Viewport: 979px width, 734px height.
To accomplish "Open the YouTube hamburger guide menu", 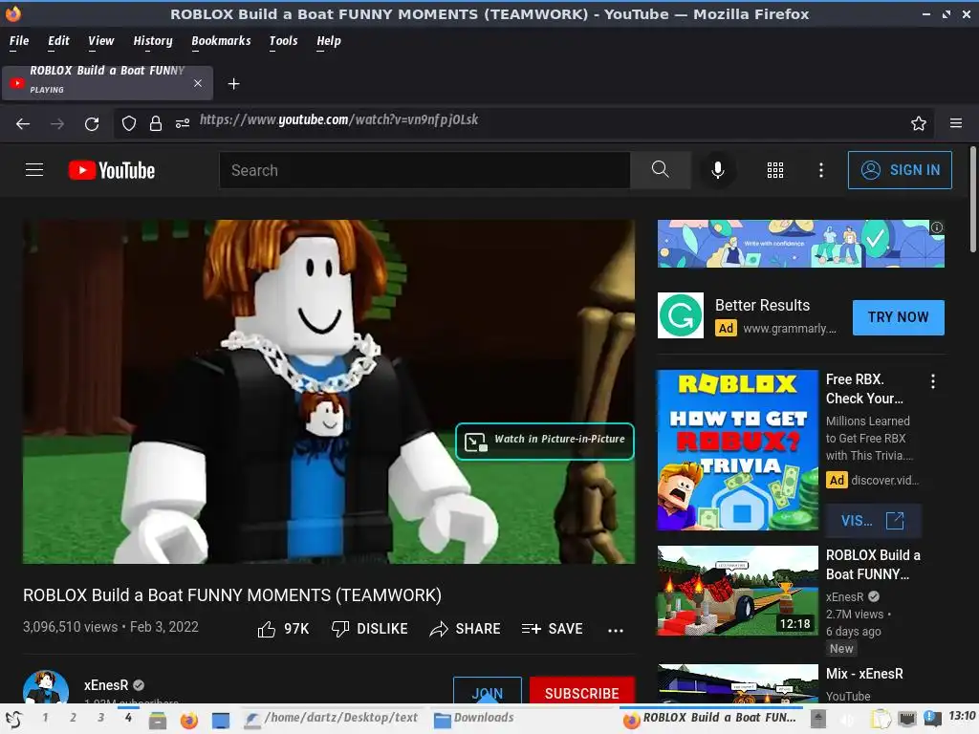I will (x=34, y=170).
